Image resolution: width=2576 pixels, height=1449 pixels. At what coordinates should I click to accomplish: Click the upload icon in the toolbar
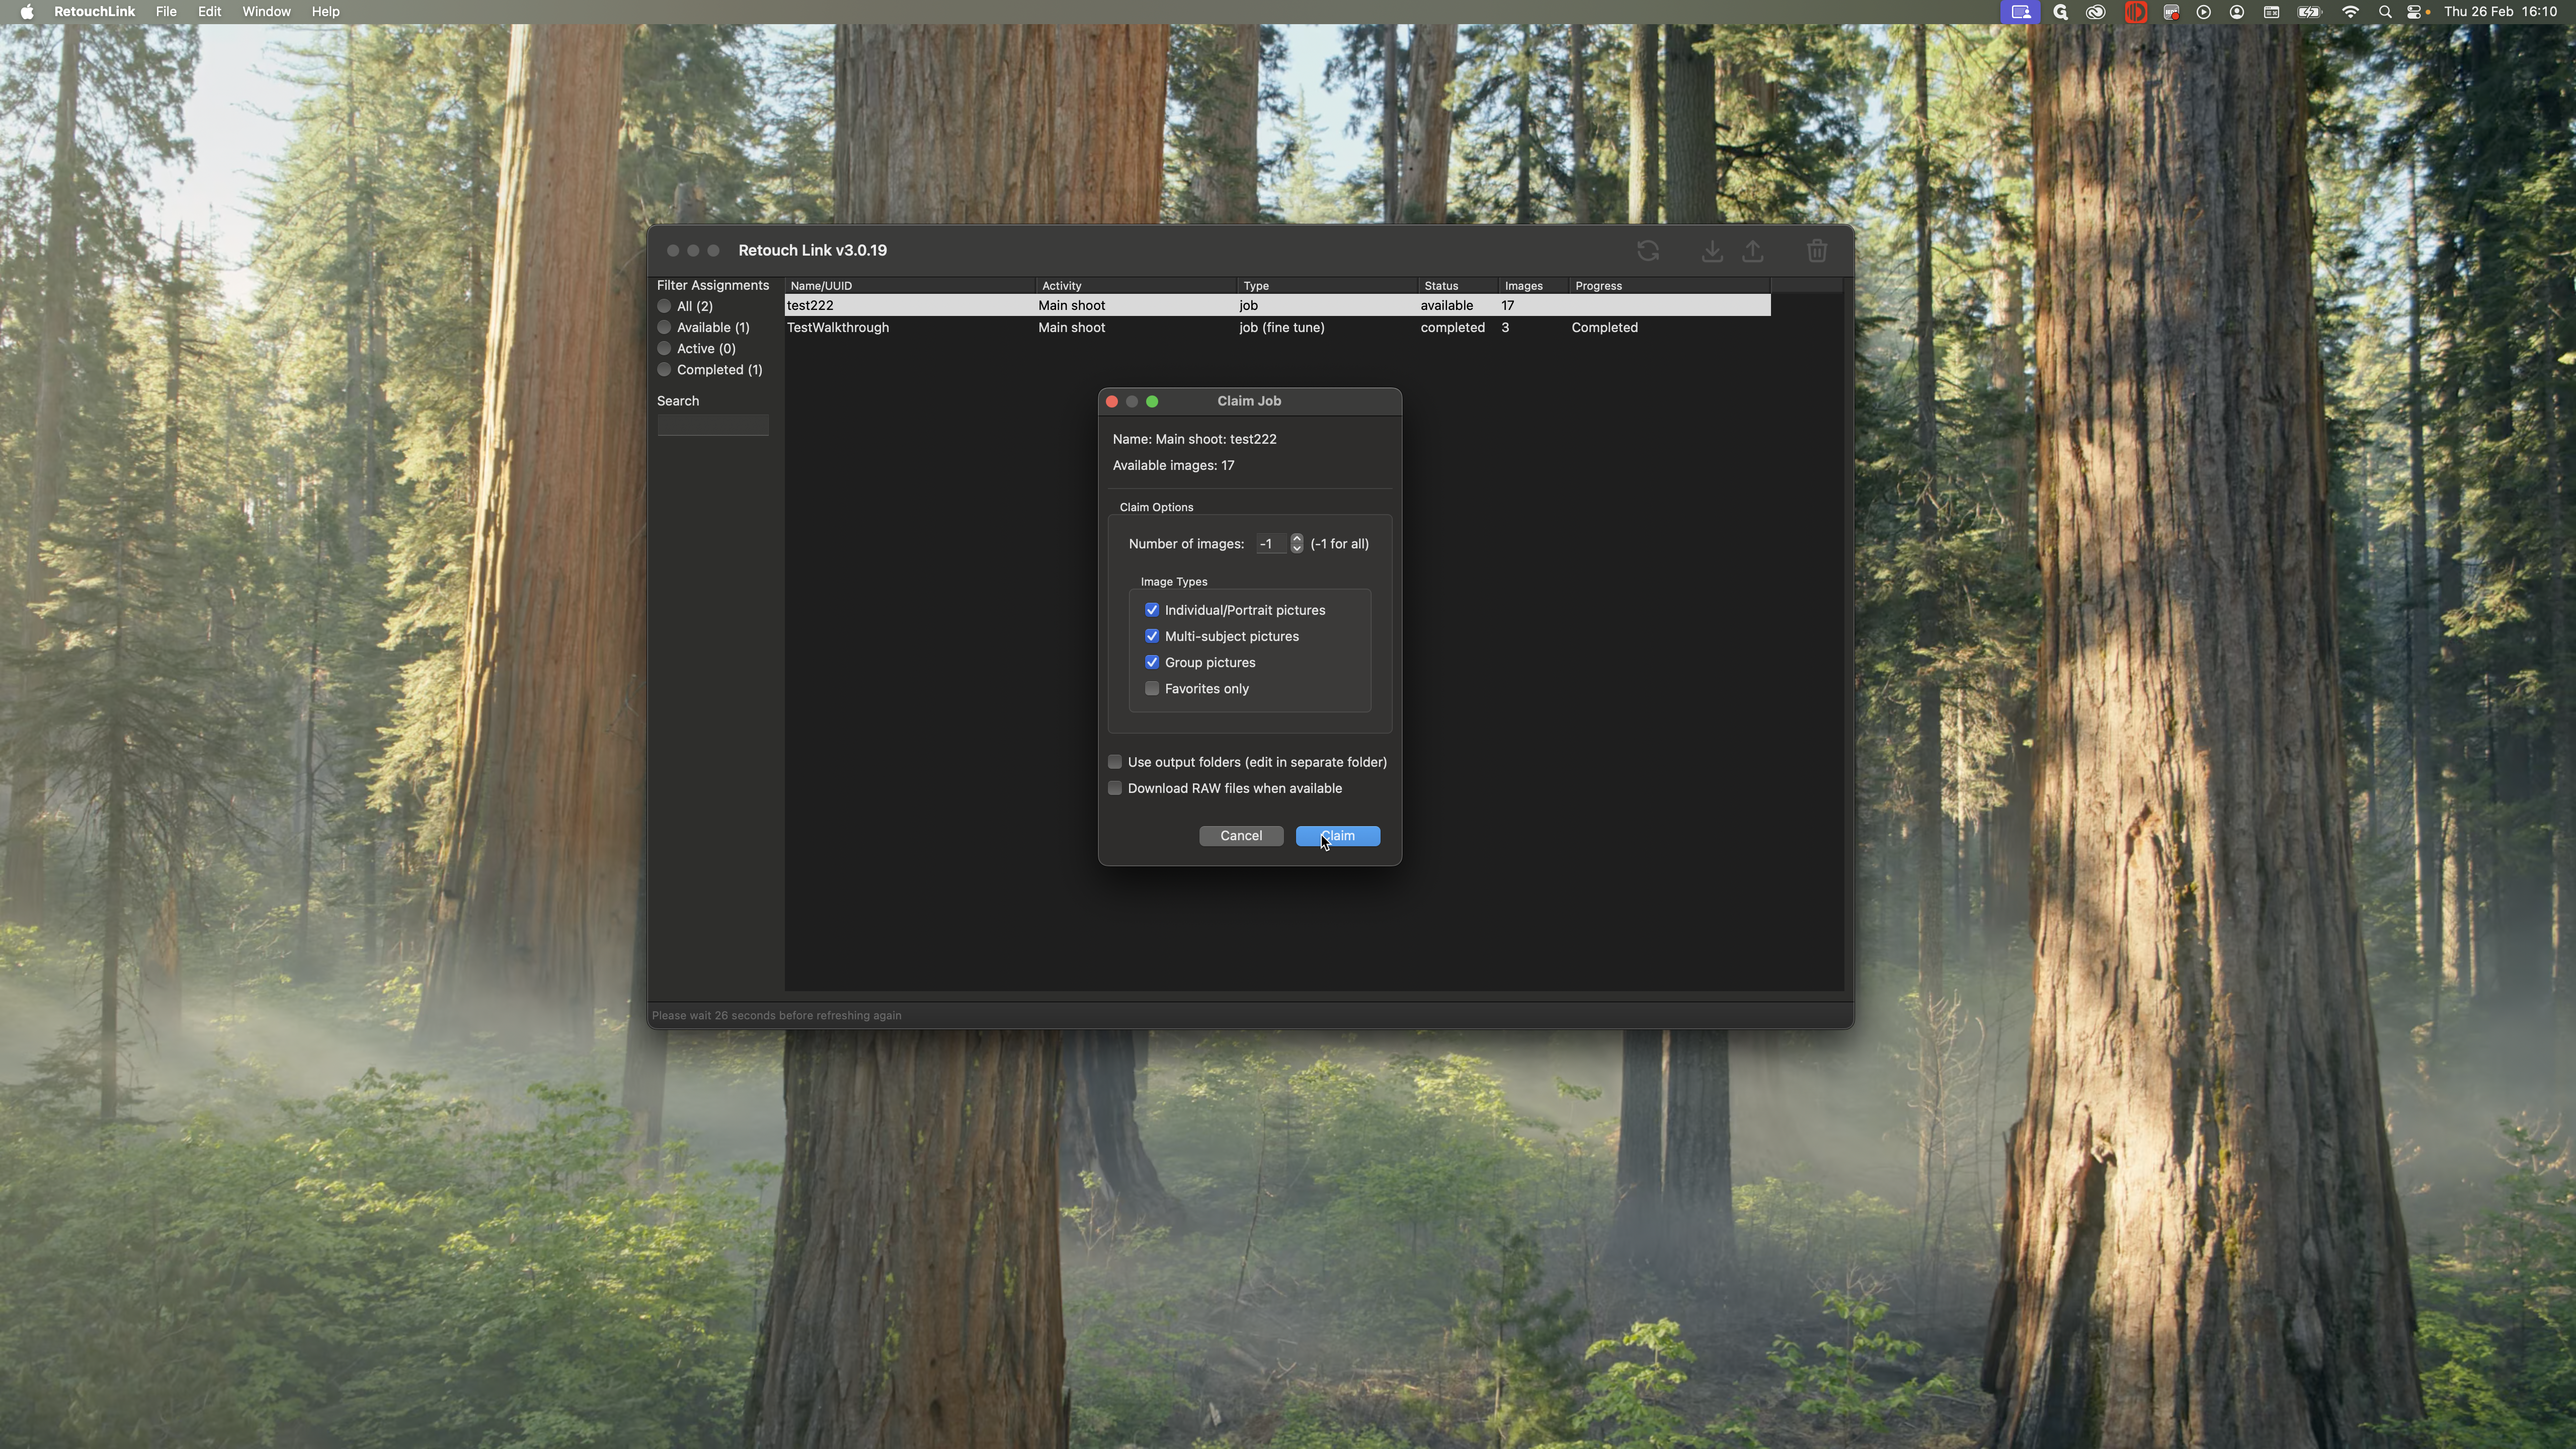(x=1753, y=251)
